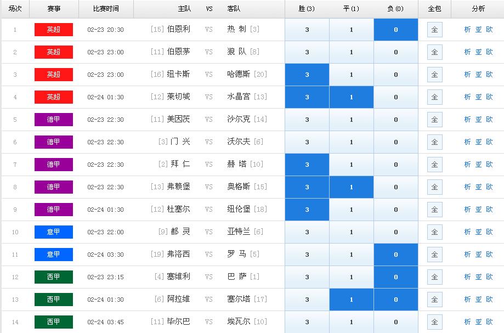Open 亚 odds for 阿拉维 vs 塞尔塔
Viewport: 504px width, 333px height.
tap(479, 300)
